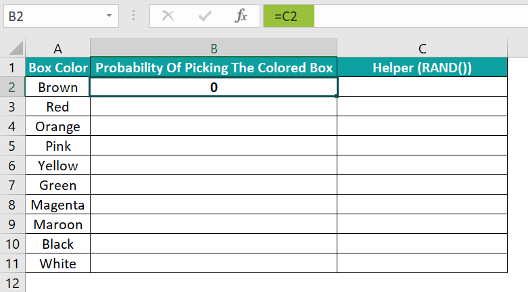528x292 pixels.
Task: Select column B header
Action: click(x=214, y=48)
